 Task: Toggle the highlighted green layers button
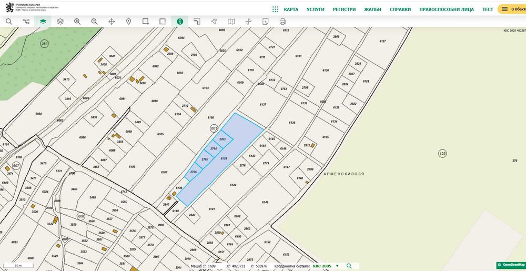tap(43, 22)
